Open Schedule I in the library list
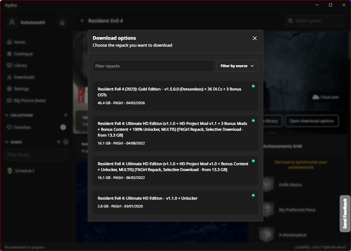351x251 pixels. 37,171
